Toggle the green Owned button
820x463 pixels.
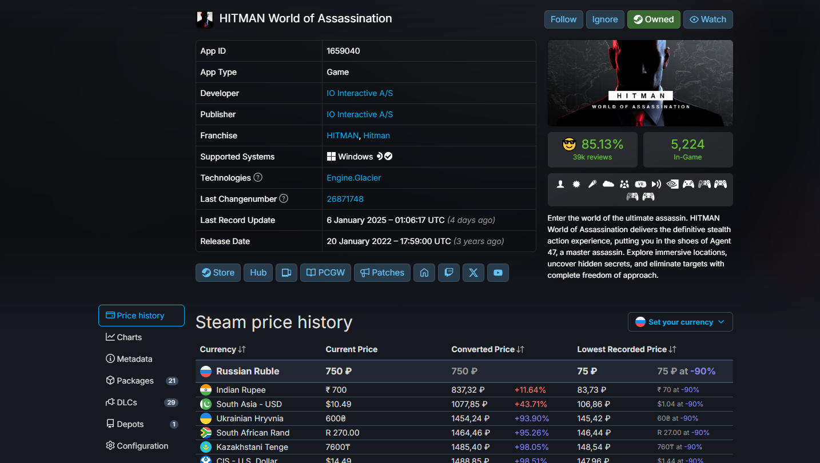[x=654, y=19]
